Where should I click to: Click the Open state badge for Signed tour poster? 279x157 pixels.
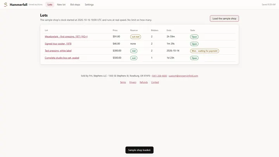(x=194, y=44)
